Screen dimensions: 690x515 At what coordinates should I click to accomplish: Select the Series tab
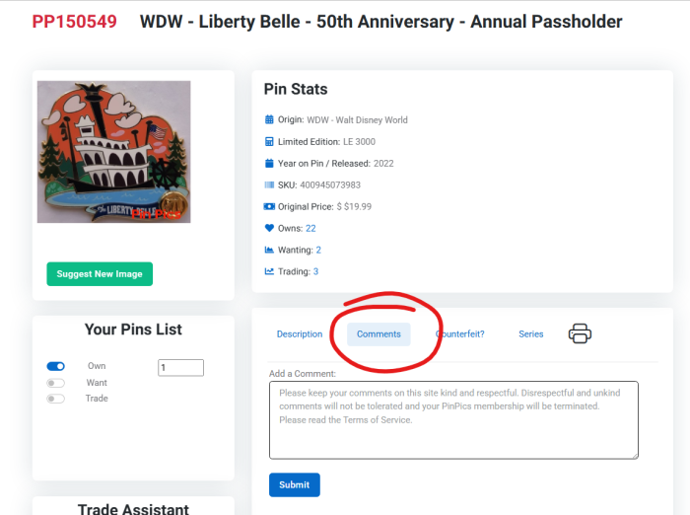pyautogui.click(x=530, y=334)
